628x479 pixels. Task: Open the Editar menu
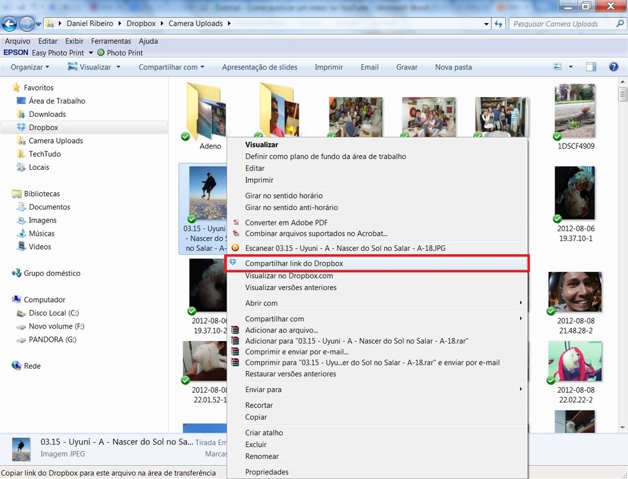[48, 42]
